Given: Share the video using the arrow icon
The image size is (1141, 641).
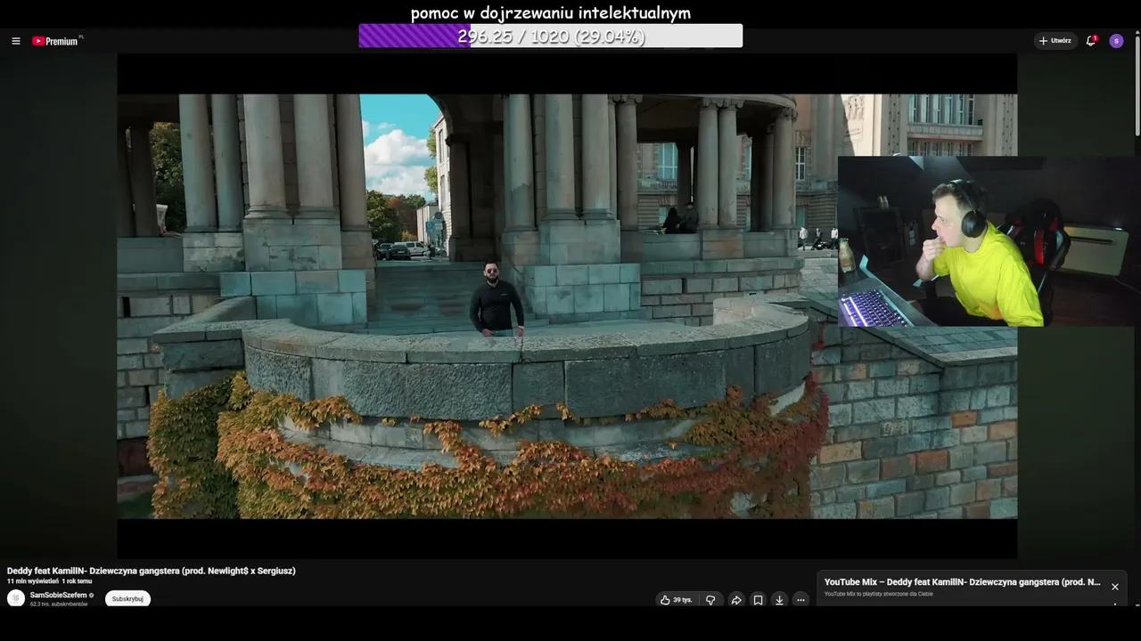Looking at the screenshot, I should [x=736, y=600].
